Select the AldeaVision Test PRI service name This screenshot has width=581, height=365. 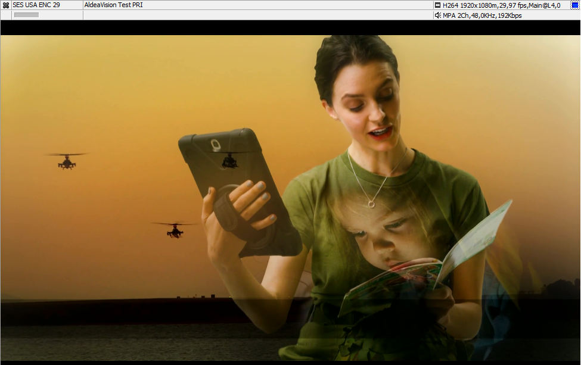(113, 5)
